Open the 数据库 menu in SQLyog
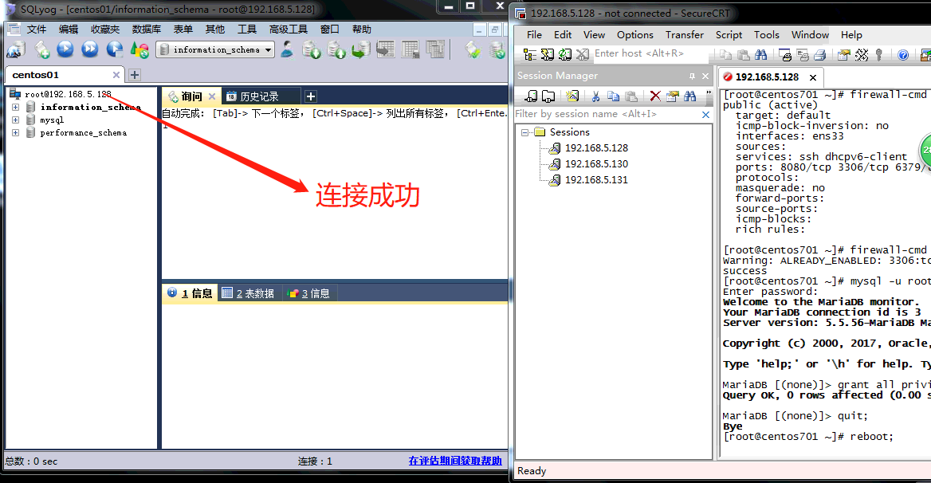Screen dimensions: 931x483 [x=146, y=29]
